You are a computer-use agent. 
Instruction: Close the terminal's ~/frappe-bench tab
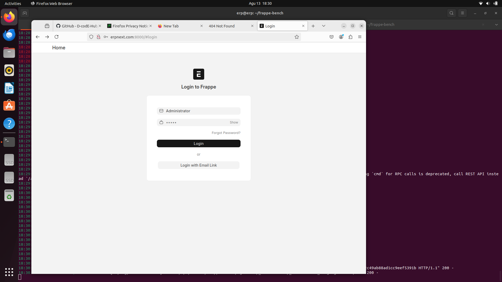483,25
